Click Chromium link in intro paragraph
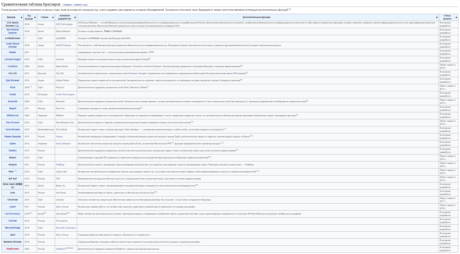This screenshot has height=254, width=460. pyautogui.click(x=24, y=10)
